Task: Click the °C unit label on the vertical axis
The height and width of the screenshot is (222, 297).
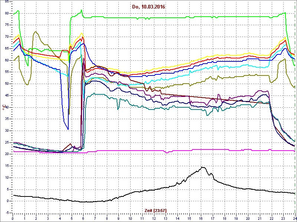Action: [x=4, y=107]
